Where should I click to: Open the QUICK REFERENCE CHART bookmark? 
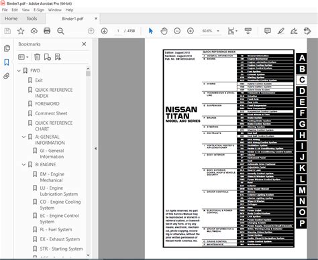[x=54, y=126]
